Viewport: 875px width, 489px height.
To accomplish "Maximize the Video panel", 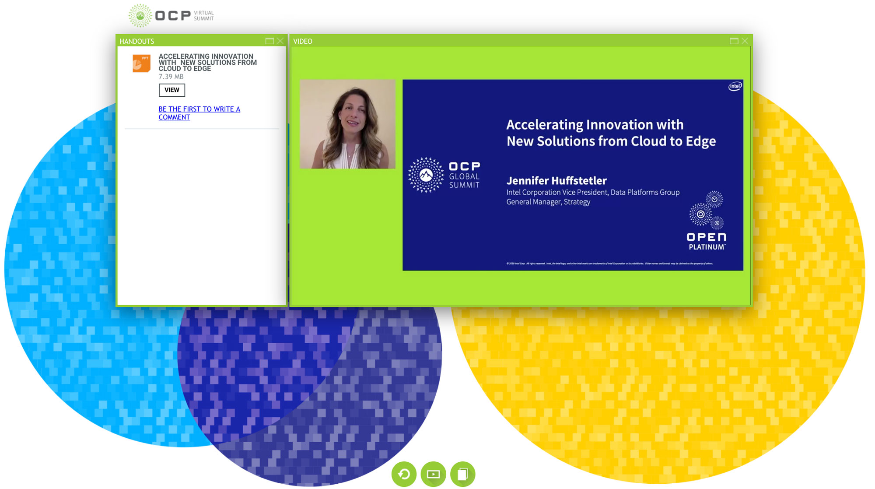I will pyautogui.click(x=734, y=41).
